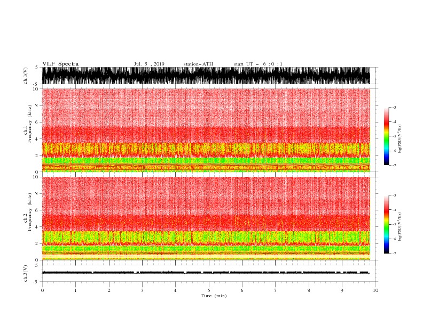Image resolution: width=423 pixels, height=326 pixels.
Task: Click inside the ch.1 spectrogram panel
Action: (206, 130)
